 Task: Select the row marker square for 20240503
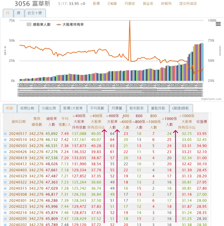point(5,146)
